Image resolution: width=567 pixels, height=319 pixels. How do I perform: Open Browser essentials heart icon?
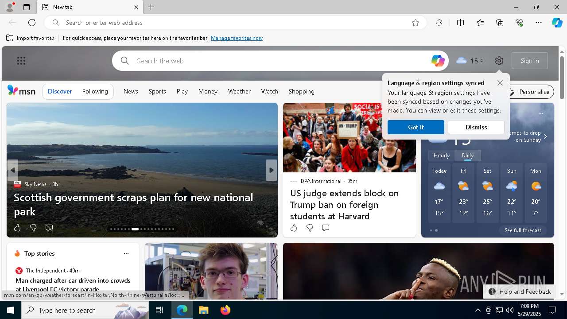click(519, 23)
